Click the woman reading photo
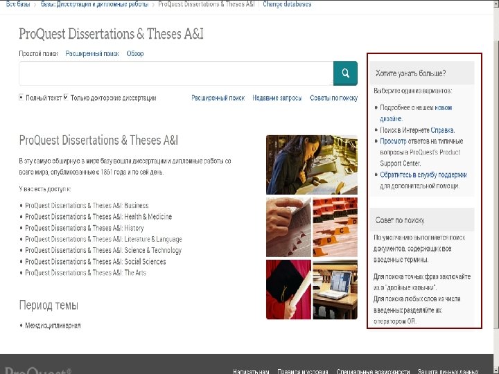Screen dimensions: 499x374 click(312, 165)
